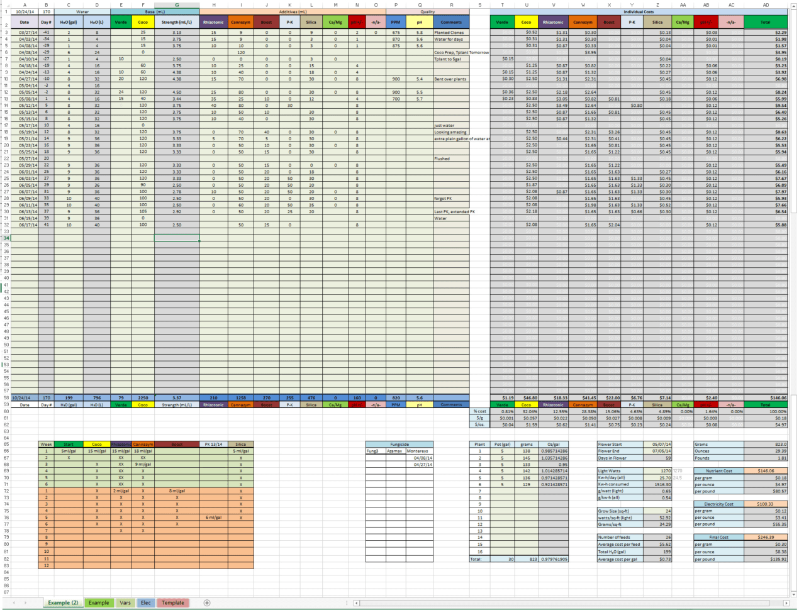Click the Base (mL) group header
This screenshot has width=799, height=610.
(155, 11)
